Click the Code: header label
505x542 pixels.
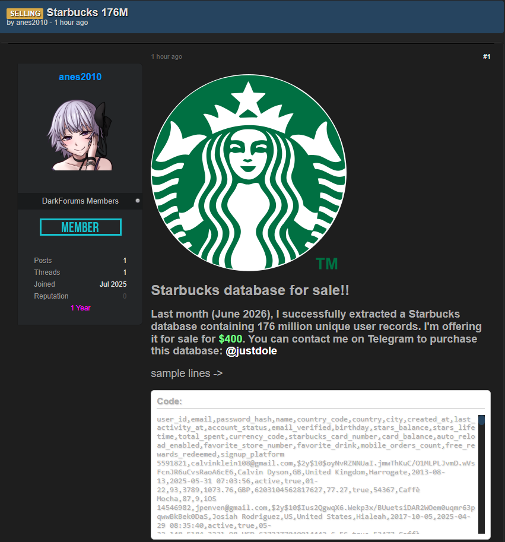pos(169,401)
